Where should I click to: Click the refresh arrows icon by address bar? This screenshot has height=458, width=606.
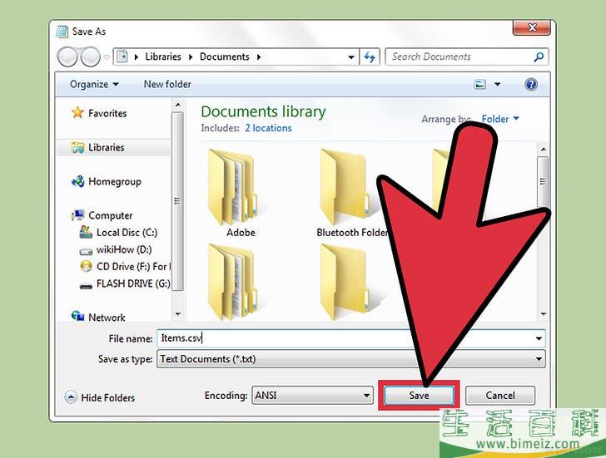[370, 57]
